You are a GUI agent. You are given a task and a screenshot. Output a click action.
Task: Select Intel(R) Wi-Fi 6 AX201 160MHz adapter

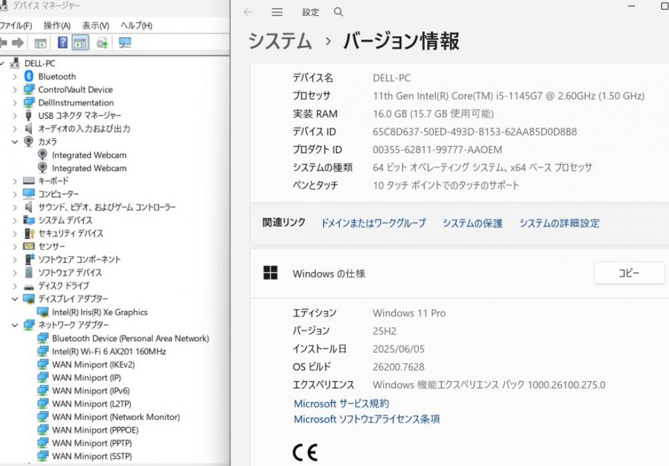click(109, 352)
